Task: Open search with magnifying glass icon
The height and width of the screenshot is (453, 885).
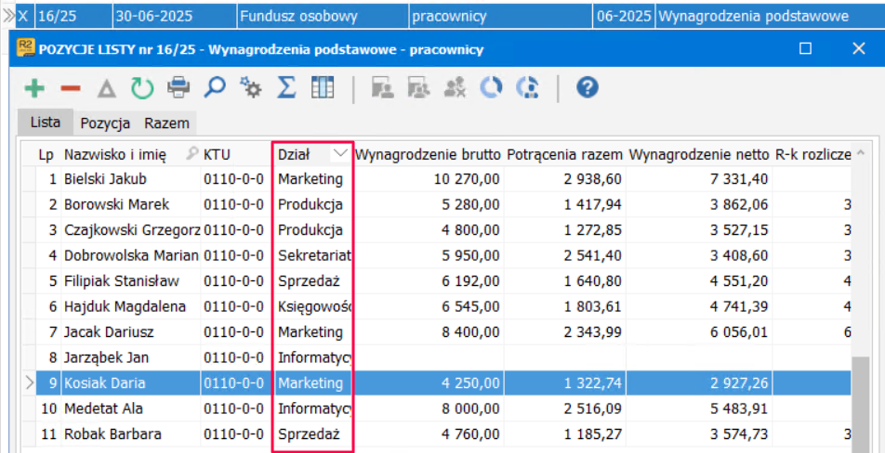Action: [215, 88]
